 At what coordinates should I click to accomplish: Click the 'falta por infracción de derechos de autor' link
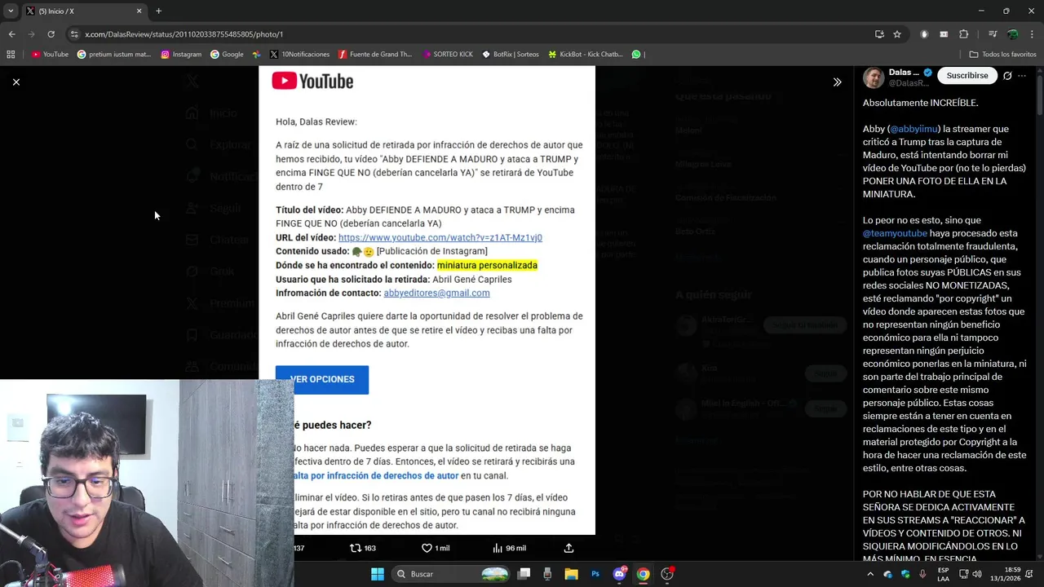point(375,475)
